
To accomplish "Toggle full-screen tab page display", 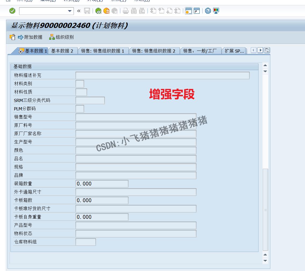I will point(266,50).
